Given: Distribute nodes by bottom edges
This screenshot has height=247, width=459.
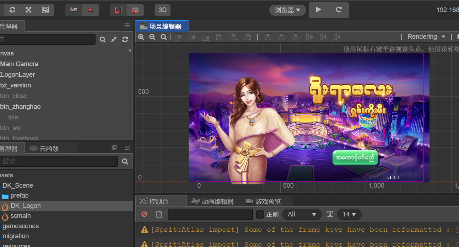Looking at the screenshot, I should tap(296, 37).
